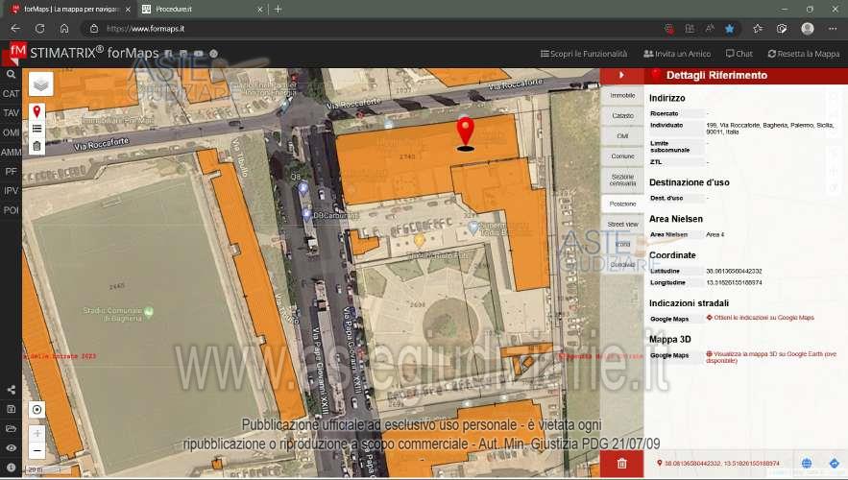
Task: Click the share icon in left sidebar
Action: pyautogui.click(x=11, y=390)
